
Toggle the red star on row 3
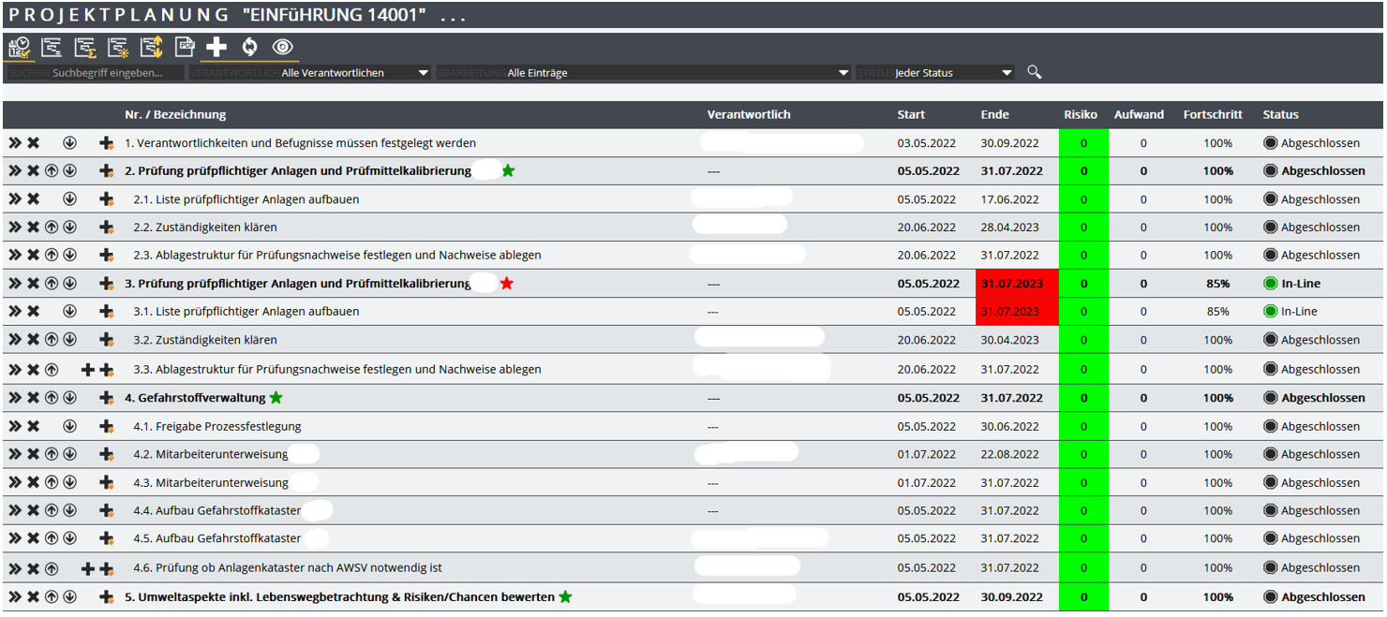pos(507,284)
